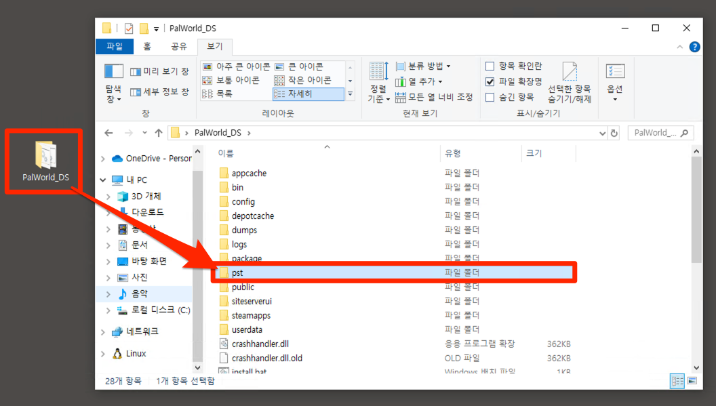Select small icons (작은 아이콘) layout
This screenshot has width=716, height=406.
[x=303, y=81]
